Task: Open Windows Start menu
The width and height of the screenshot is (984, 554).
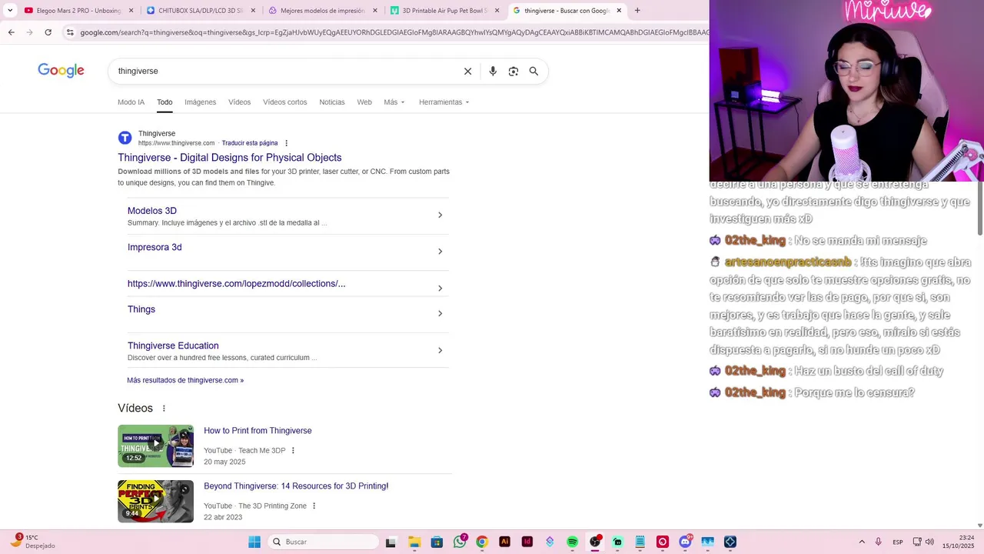Action: click(x=254, y=542)
